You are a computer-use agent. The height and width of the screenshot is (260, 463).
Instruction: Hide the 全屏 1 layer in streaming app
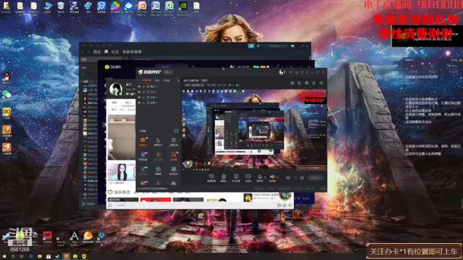(x=139, y=103)
